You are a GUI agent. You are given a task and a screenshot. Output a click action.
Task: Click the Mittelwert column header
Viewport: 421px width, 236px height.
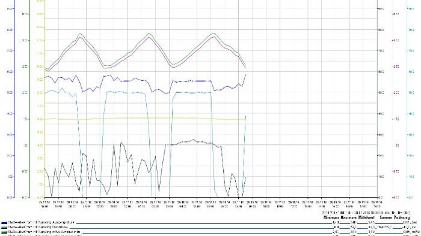coord(366,217)
